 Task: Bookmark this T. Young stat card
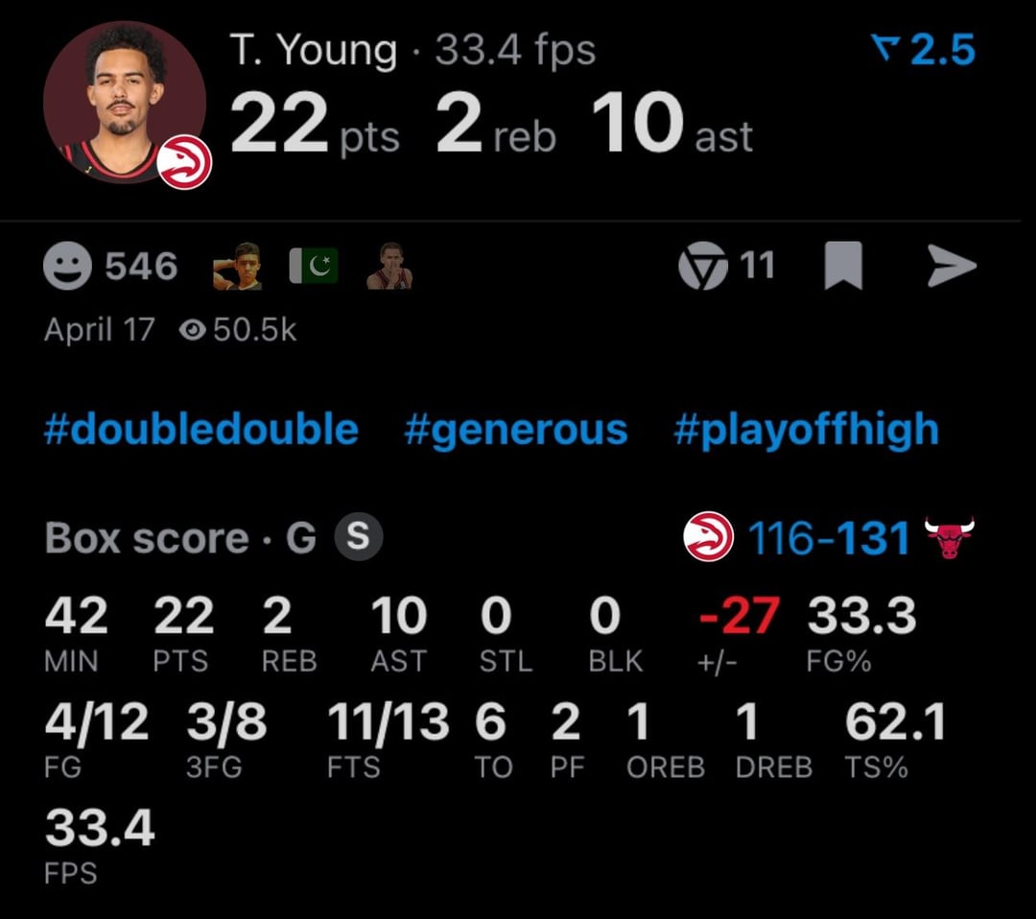843,266
